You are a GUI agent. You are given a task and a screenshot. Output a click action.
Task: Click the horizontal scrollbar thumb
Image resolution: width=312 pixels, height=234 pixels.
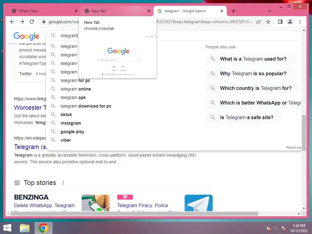tap(134, 214)
